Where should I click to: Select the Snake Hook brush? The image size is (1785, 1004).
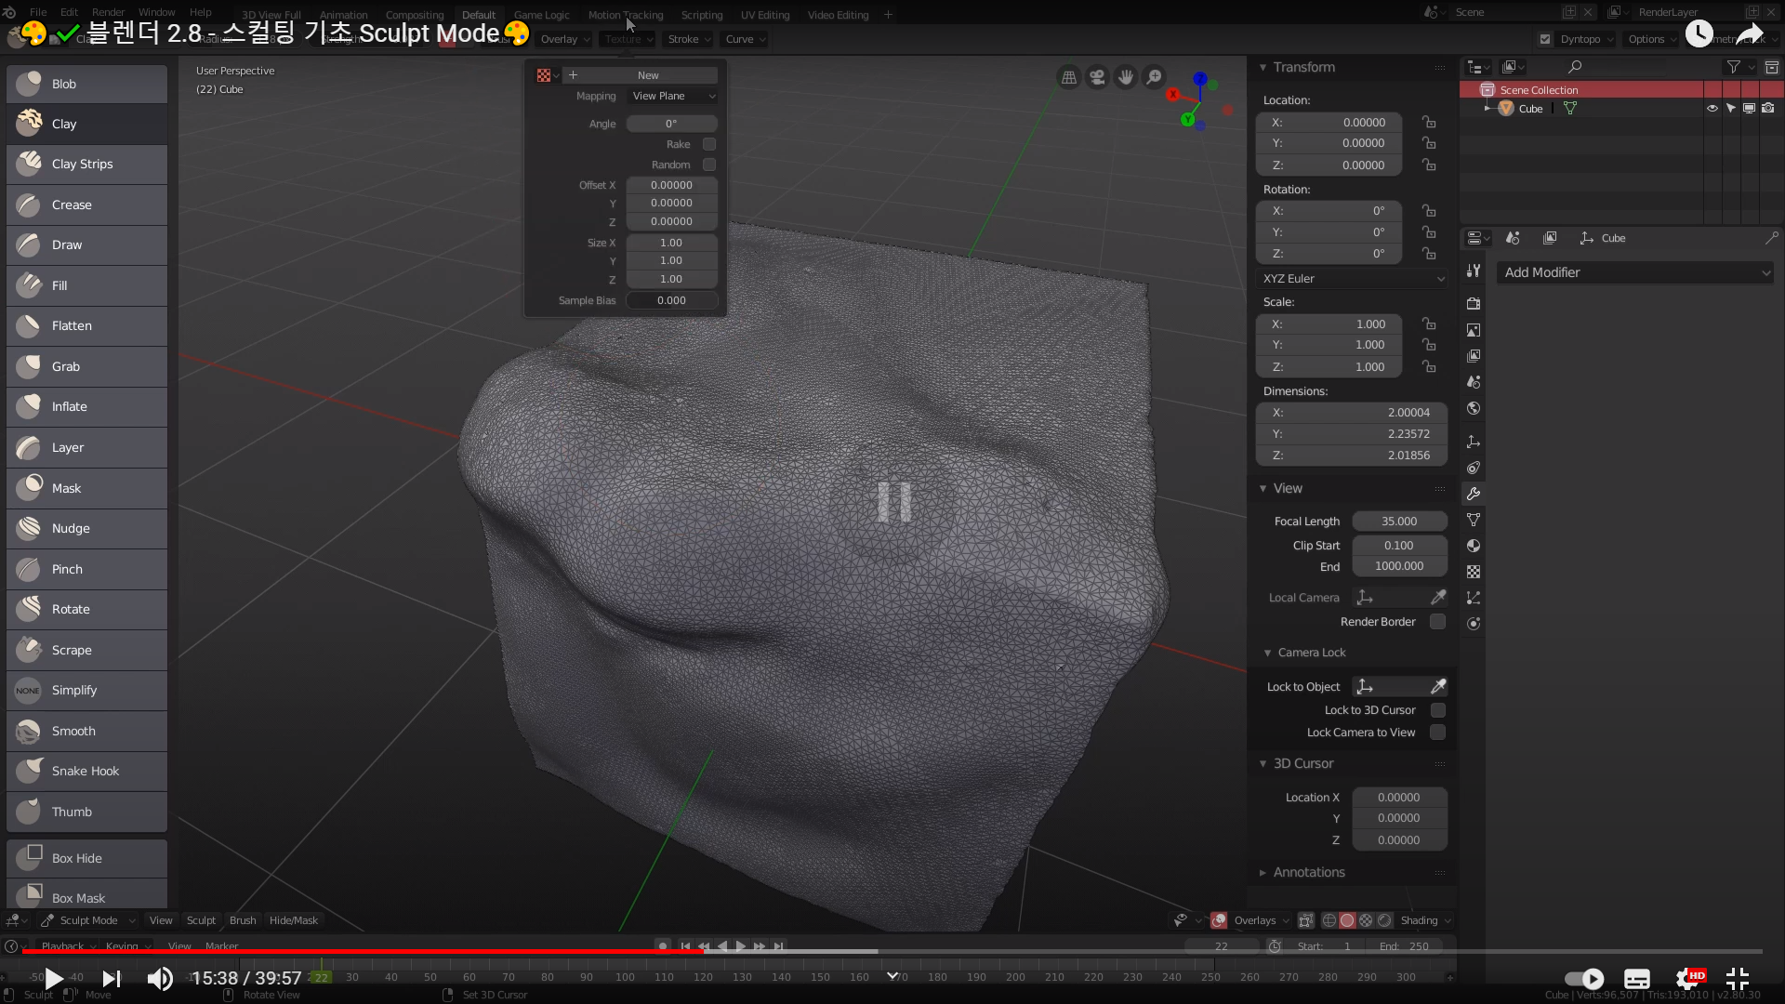click(x=86, y=772)
